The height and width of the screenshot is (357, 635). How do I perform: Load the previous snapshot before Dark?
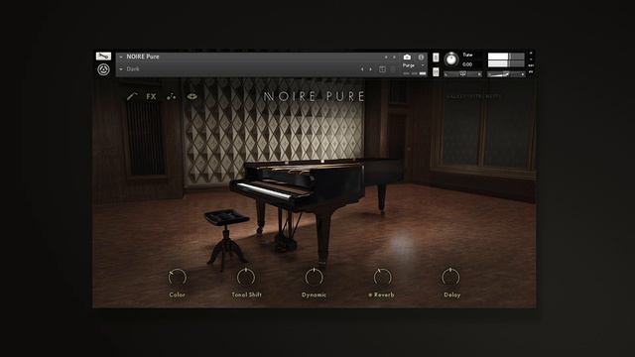[362, 69]
